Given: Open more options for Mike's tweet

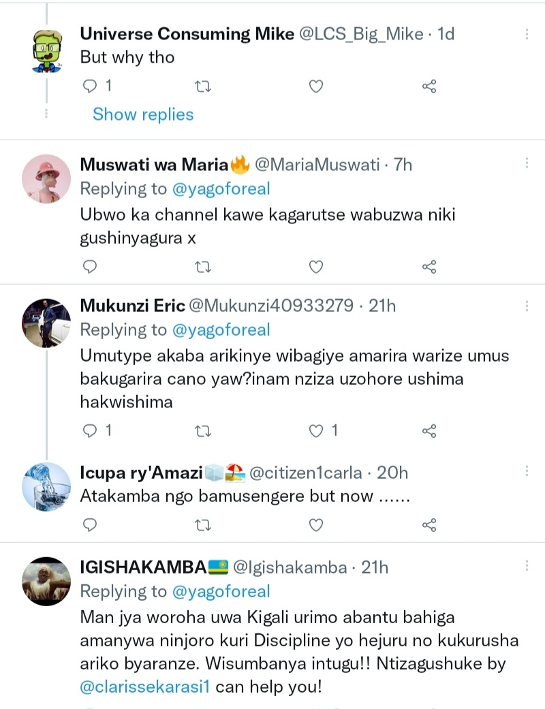Looking at the screenshot, I should 527,34.
